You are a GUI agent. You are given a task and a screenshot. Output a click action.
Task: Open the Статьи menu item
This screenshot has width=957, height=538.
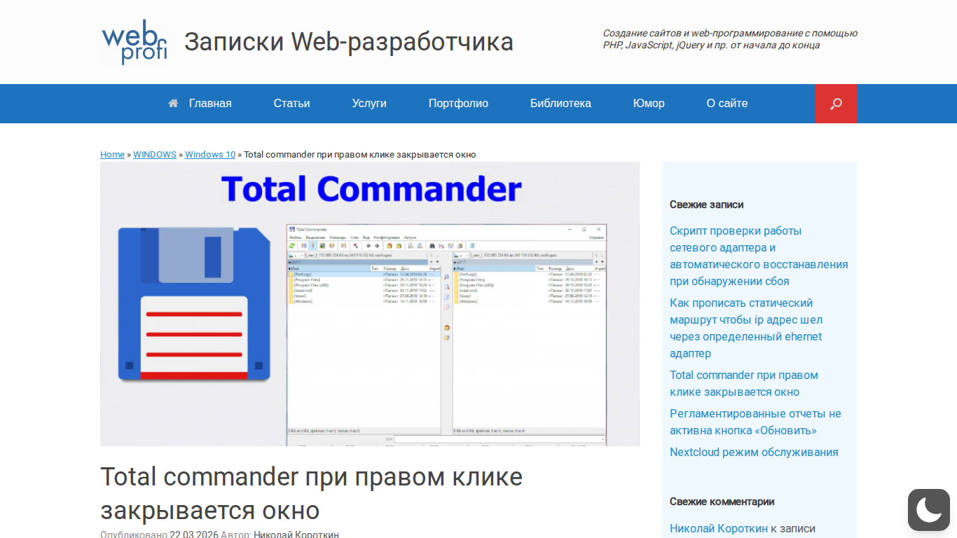tap(291, 104)
